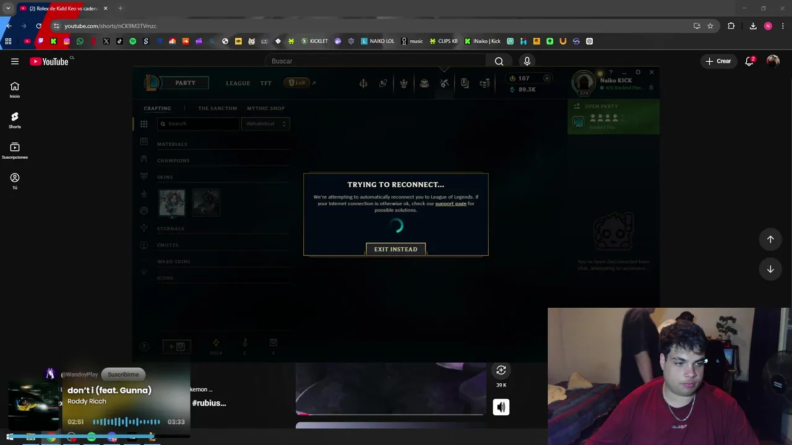Open the YouTube account avatar menu

coord(773,61)
